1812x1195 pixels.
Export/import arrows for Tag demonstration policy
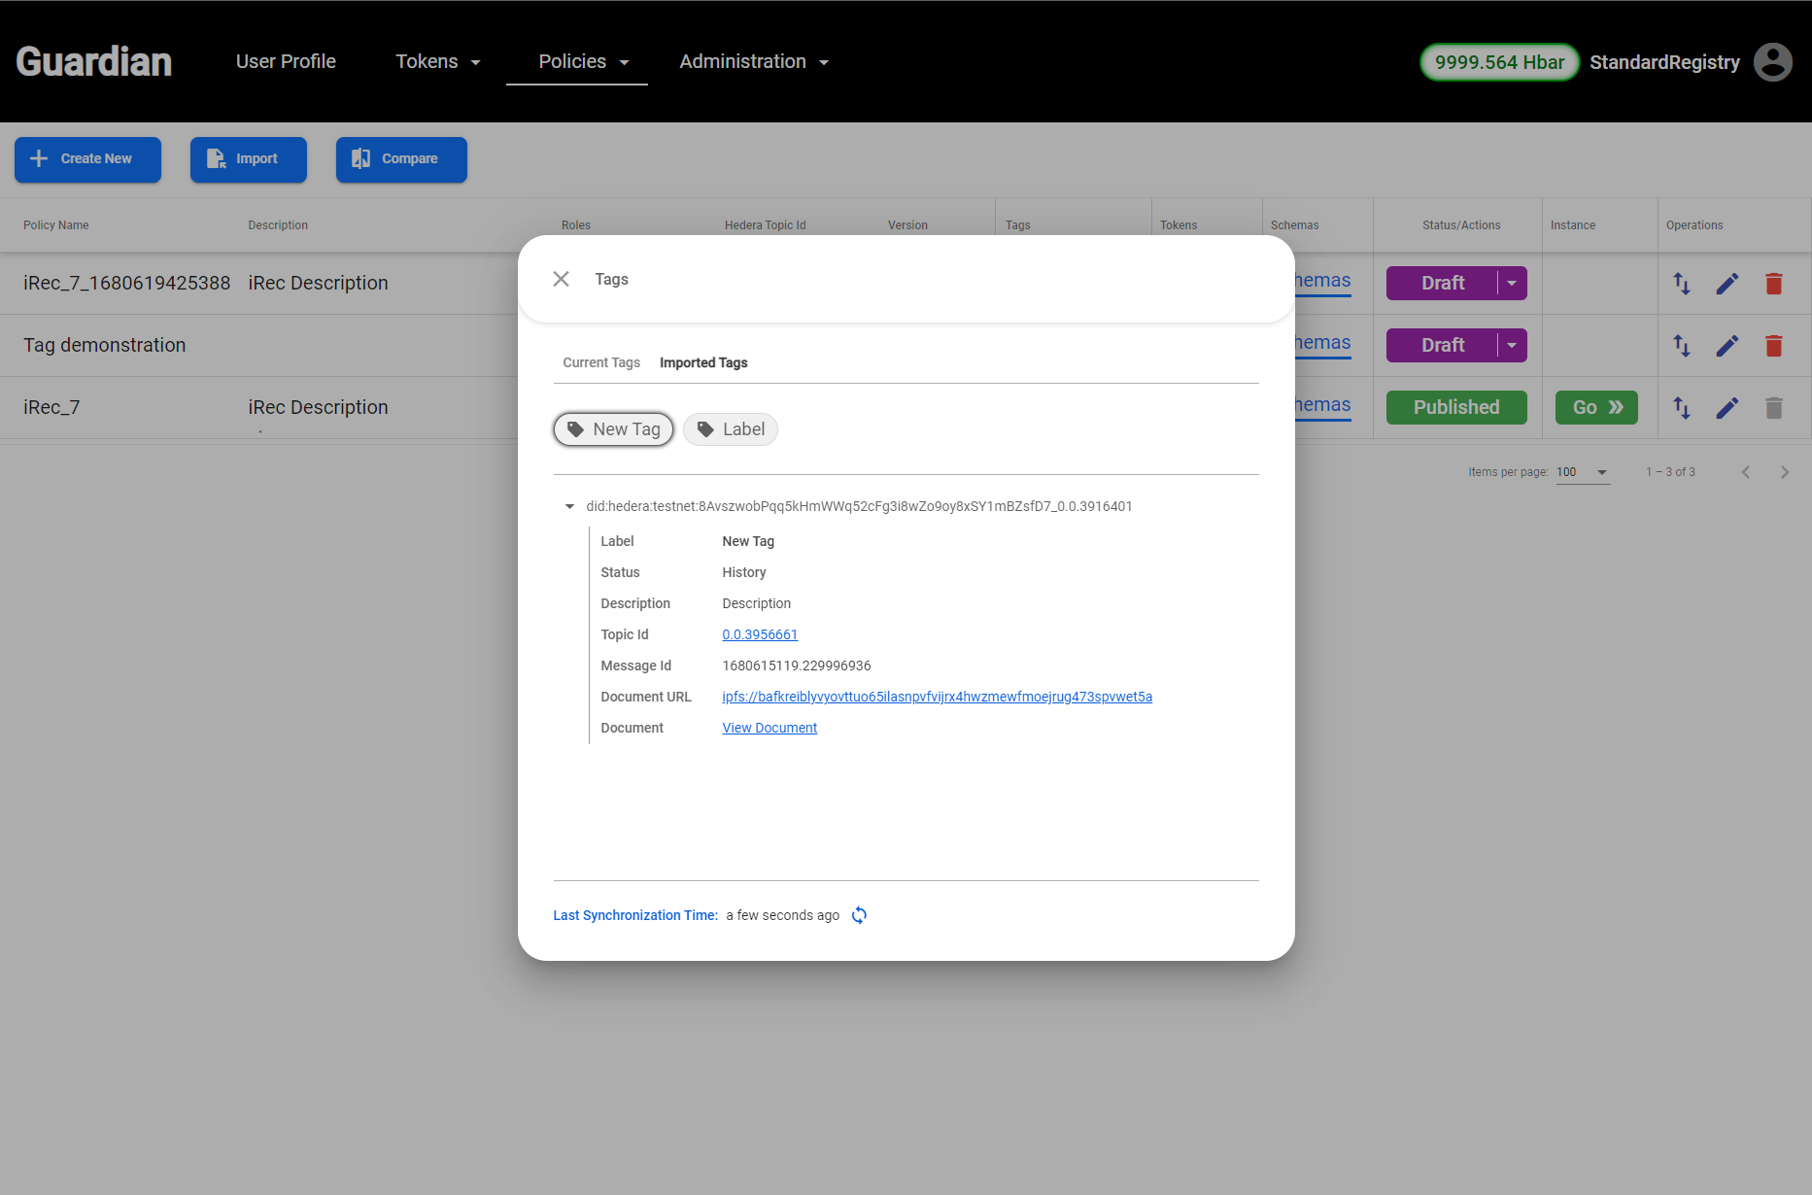1682,346
